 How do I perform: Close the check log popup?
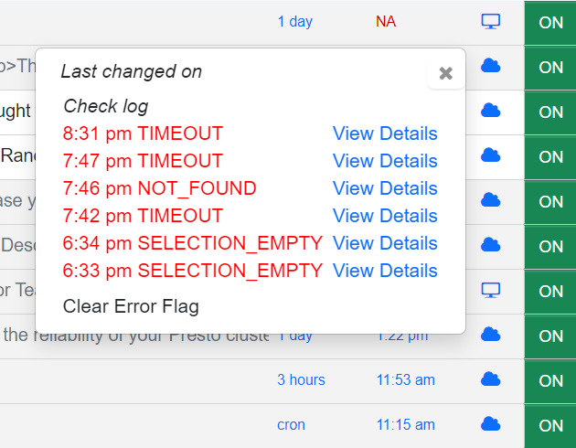[x=445, y=74]
